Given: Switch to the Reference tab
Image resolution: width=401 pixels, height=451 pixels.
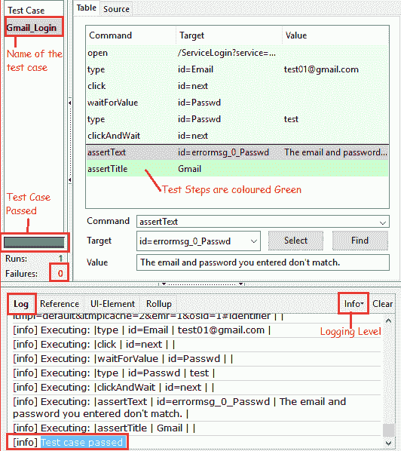Looking at the screenshot, I should pyautogui.click(x=60, y=304).
